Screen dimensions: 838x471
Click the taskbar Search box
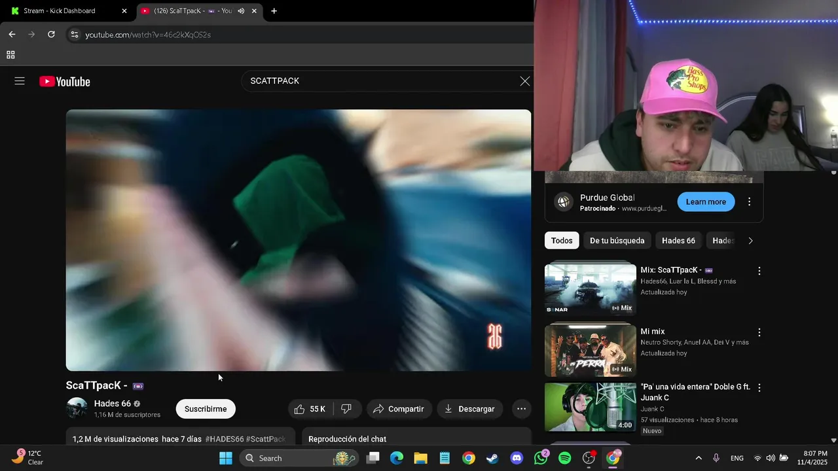[x=298, y=458]
